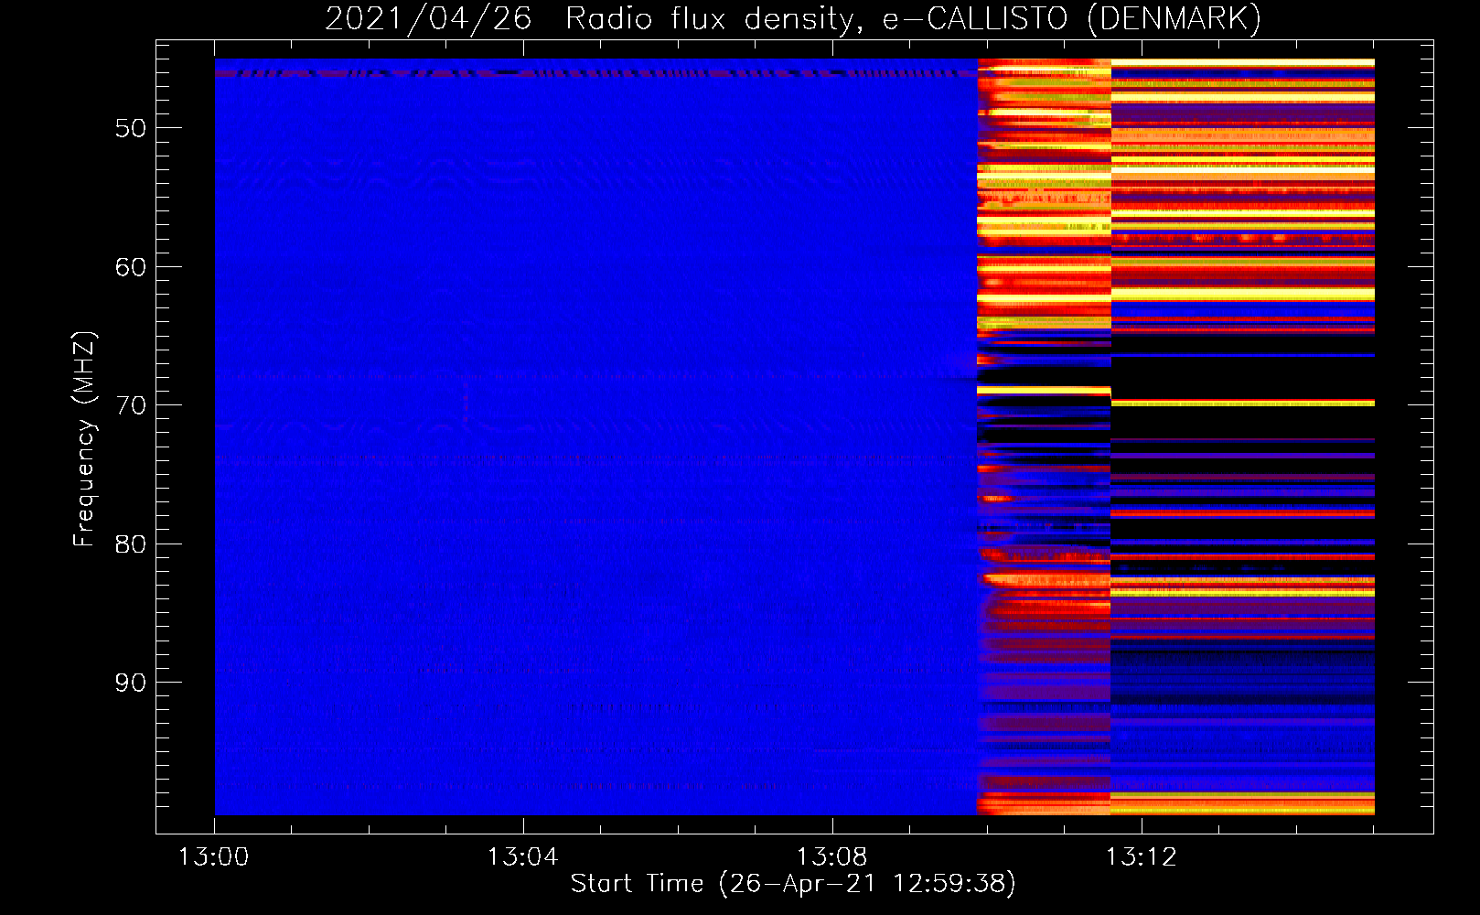1480x915 pixels.
Task: Click the 70 frequency tick label
Action: tap(131, 405)
